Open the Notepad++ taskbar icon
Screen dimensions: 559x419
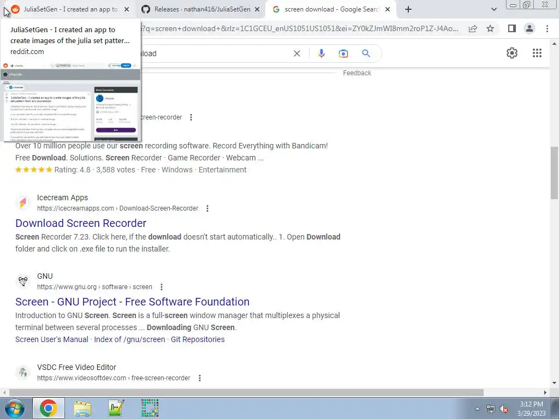tap(116, 408)
